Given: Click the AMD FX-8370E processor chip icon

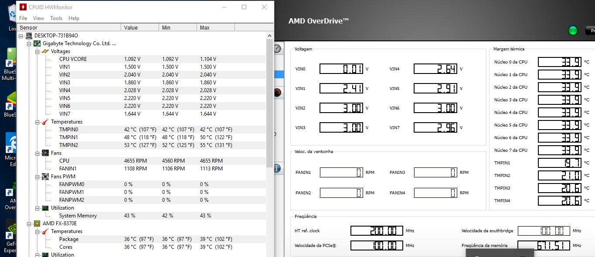Looking at the screenshot, I should point(37,224).
